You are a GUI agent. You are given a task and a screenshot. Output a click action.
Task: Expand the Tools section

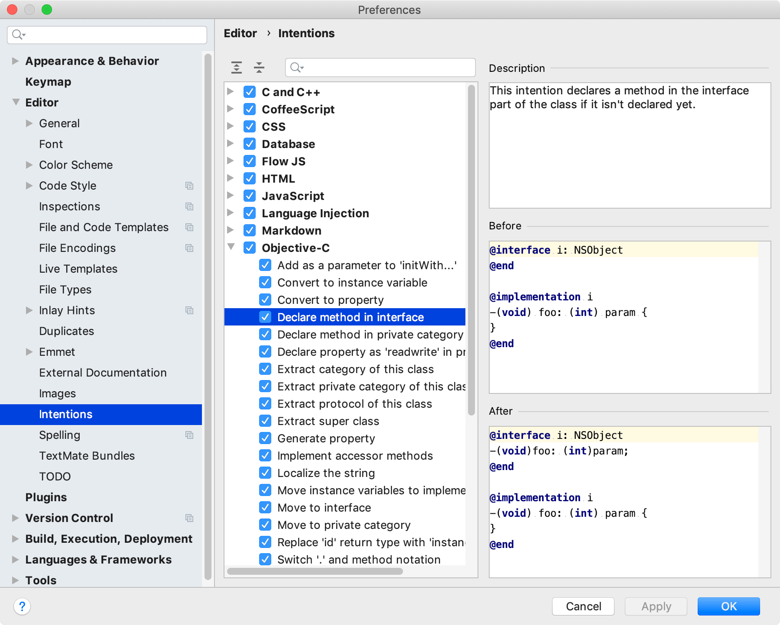point(15,580)
